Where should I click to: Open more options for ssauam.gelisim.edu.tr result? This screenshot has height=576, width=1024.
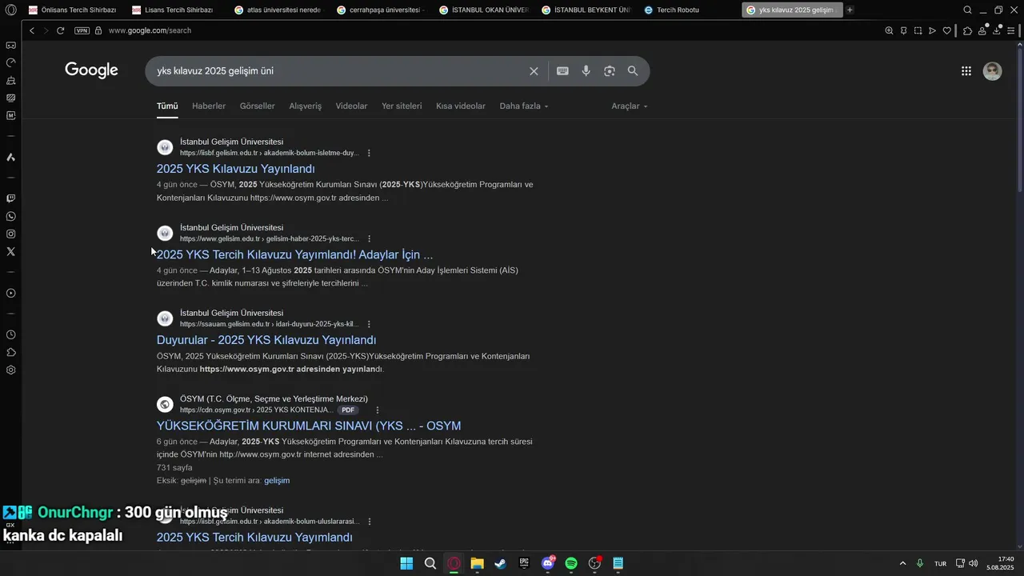pyautogui.click(x=369, y=324)
